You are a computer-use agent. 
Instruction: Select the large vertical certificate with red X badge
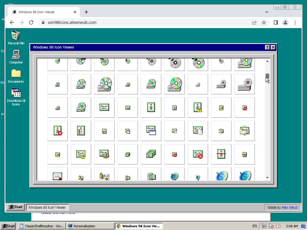click(x=58, y=131)
